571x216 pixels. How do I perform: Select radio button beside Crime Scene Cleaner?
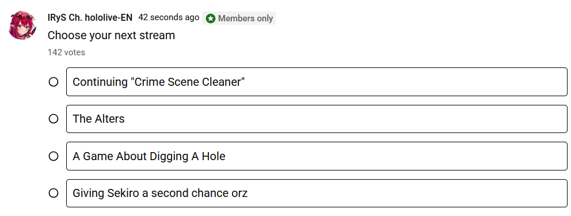tap(54, 82)
